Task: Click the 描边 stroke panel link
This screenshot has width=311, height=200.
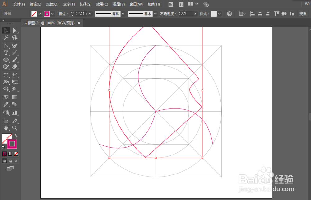Action: 63,14
